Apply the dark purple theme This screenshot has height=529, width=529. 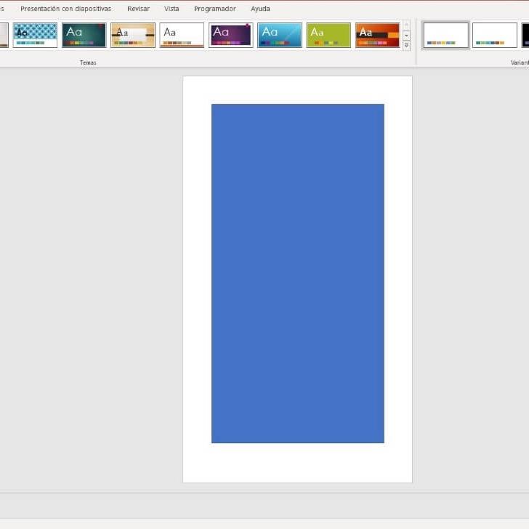pyautogui.click(x=230, y=35)
